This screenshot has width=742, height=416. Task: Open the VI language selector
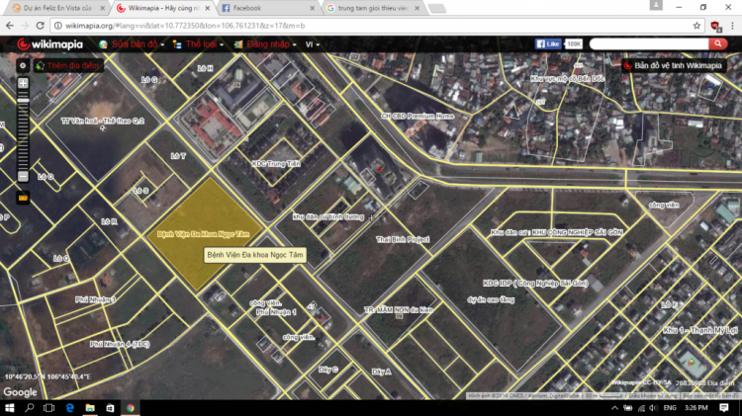click(312, 44)
